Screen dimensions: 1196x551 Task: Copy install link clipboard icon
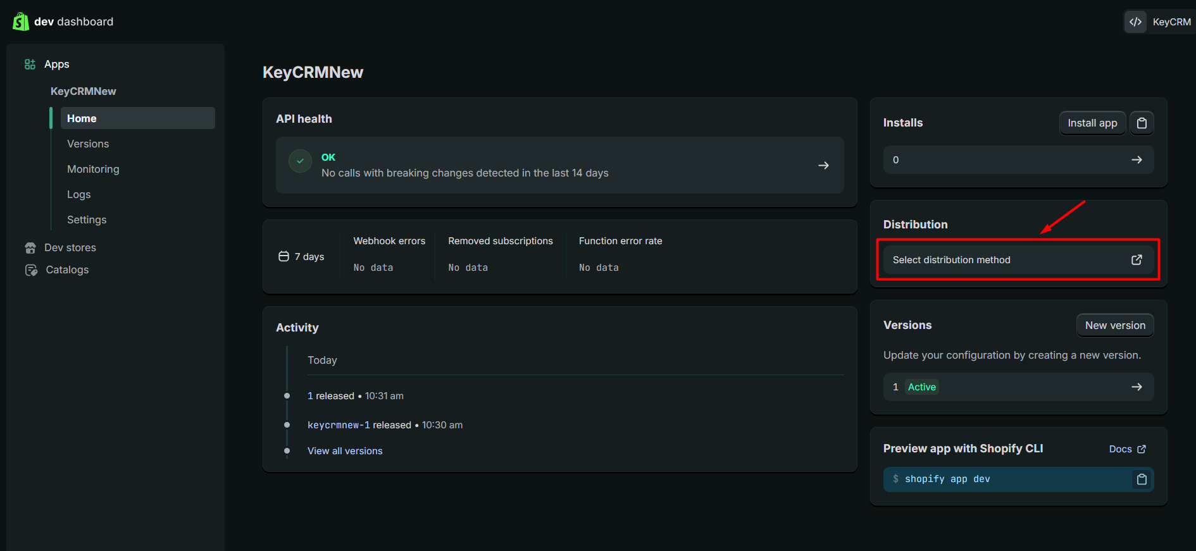(1142, 123)
